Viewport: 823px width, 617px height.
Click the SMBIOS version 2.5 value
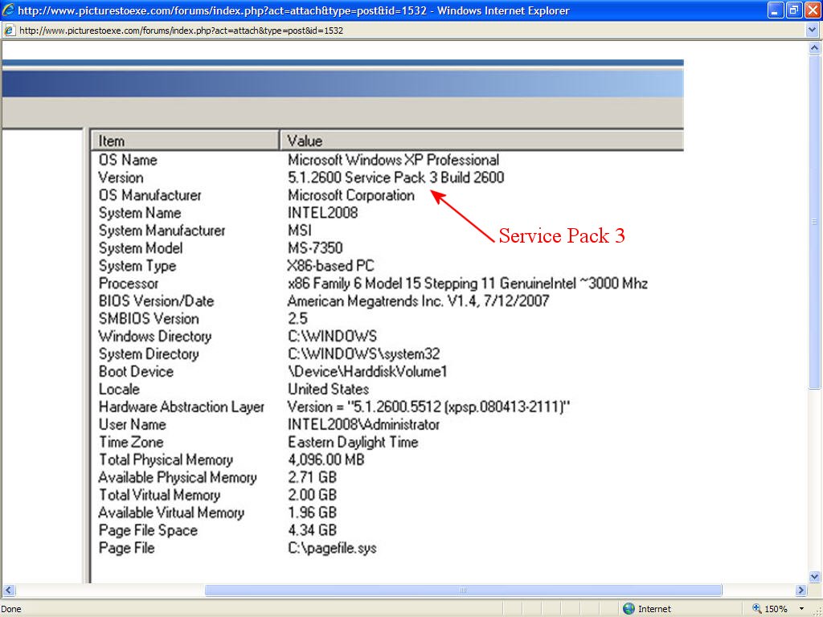297,318
